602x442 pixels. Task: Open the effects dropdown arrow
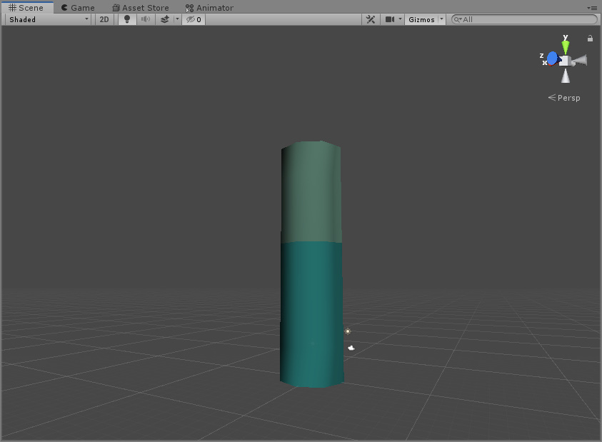pyautogui.click(x=176, y=19)
